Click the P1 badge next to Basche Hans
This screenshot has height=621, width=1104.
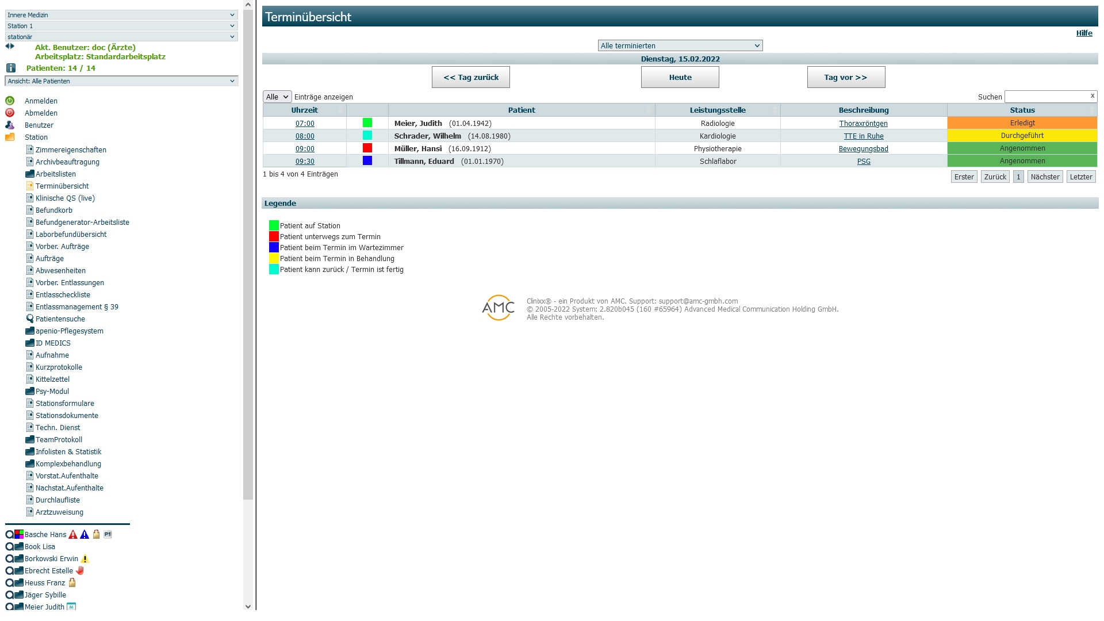[108, 535]
